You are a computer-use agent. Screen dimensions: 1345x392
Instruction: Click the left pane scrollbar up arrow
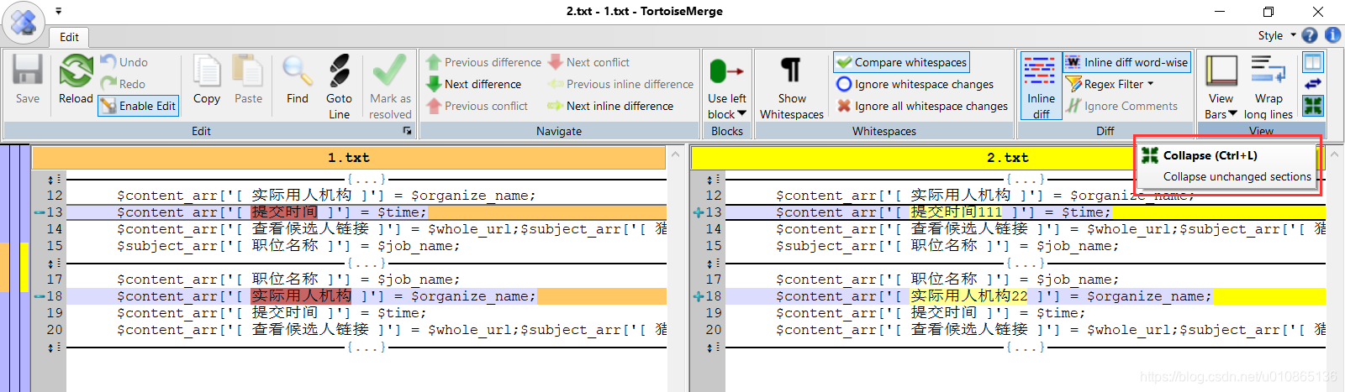(x=675, y=154)
